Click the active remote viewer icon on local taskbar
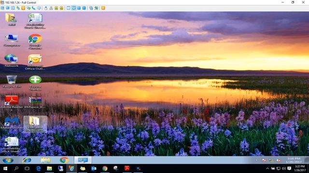 [x=71, y=169]
